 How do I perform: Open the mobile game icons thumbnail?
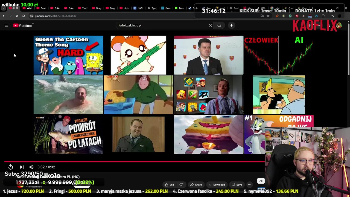pos(209,95)
